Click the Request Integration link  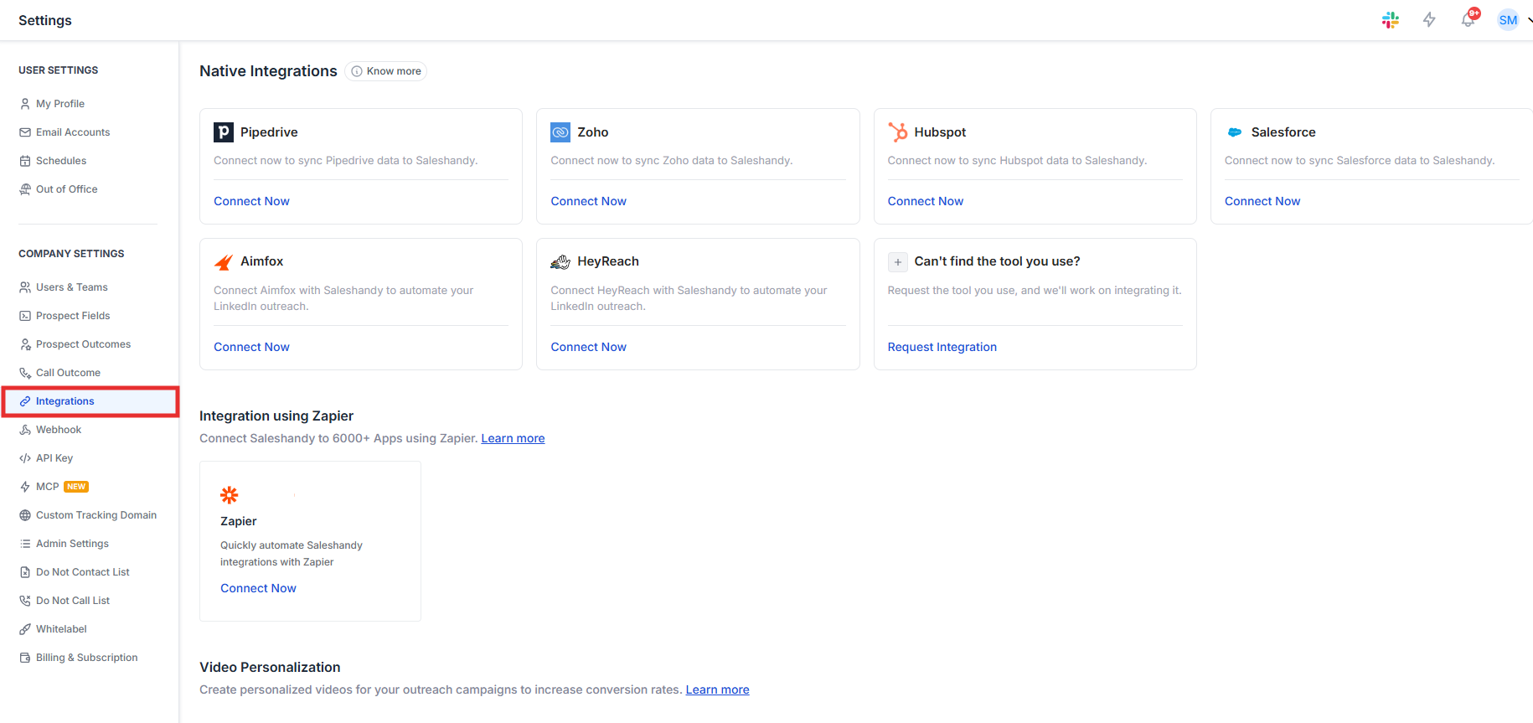(x=942, y=347)
